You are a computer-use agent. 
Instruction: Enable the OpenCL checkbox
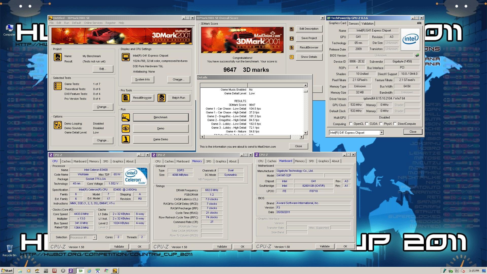point(351,124)
